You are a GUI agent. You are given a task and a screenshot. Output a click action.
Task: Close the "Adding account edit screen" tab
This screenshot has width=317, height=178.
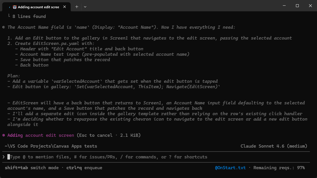65,7
